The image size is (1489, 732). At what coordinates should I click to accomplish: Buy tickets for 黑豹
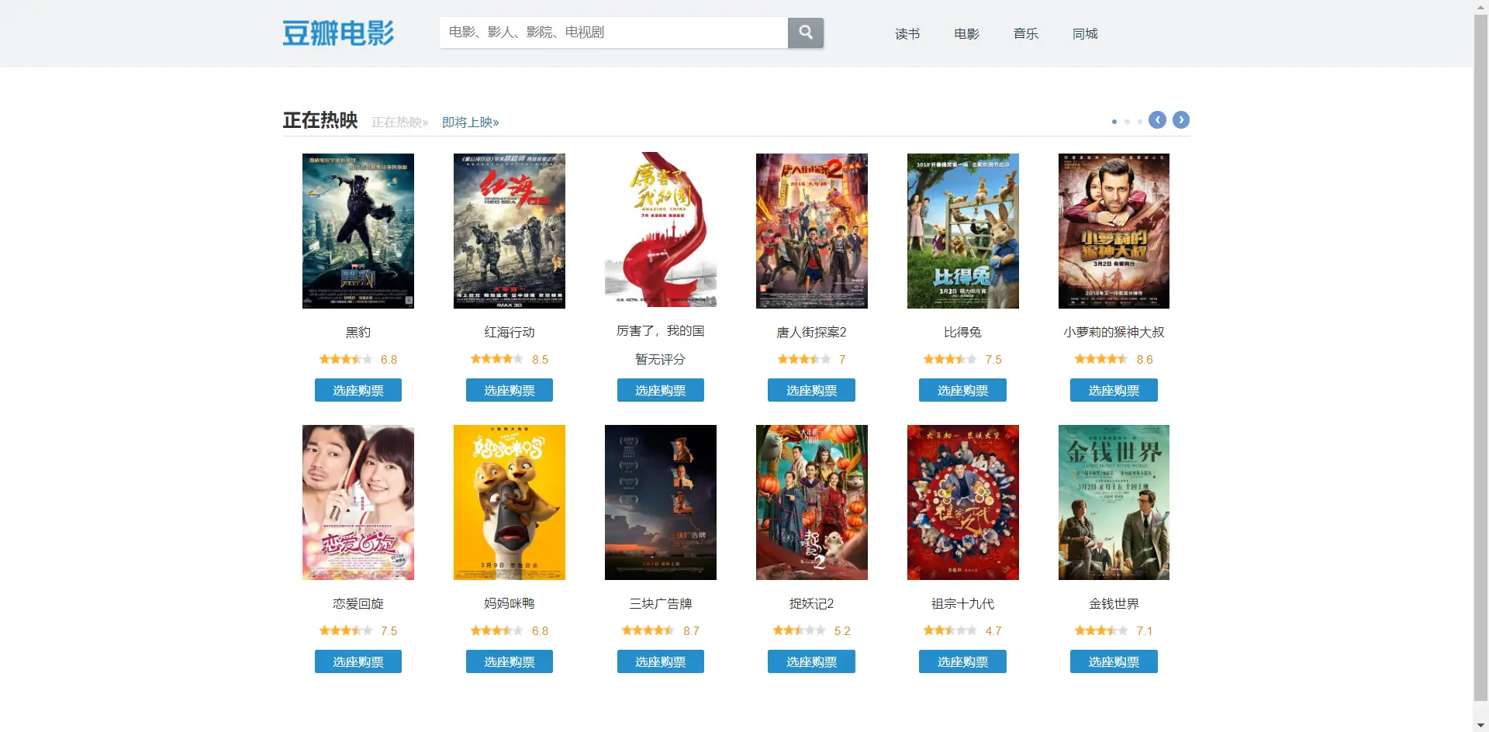pos(358,390)
